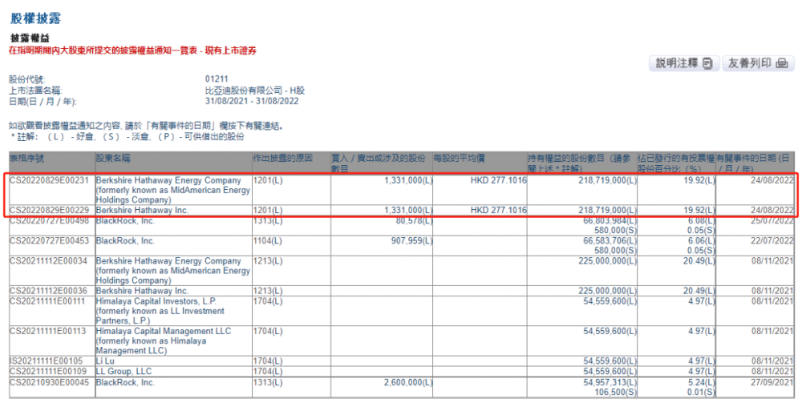Select form serial number CS20211112E00034
This screenshot has height=399, width=802.
48,261
